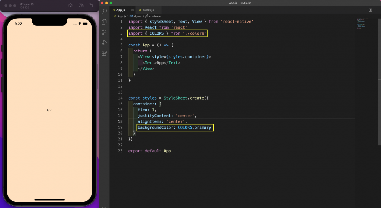This screenshot has height=208, width=381.
Task: Open the Explorer files view
Action: pos(105,22)
